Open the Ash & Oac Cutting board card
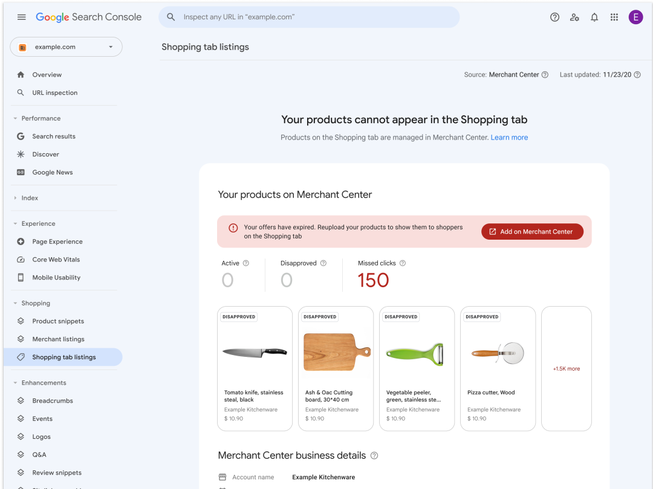 click(x=336, y=369)
